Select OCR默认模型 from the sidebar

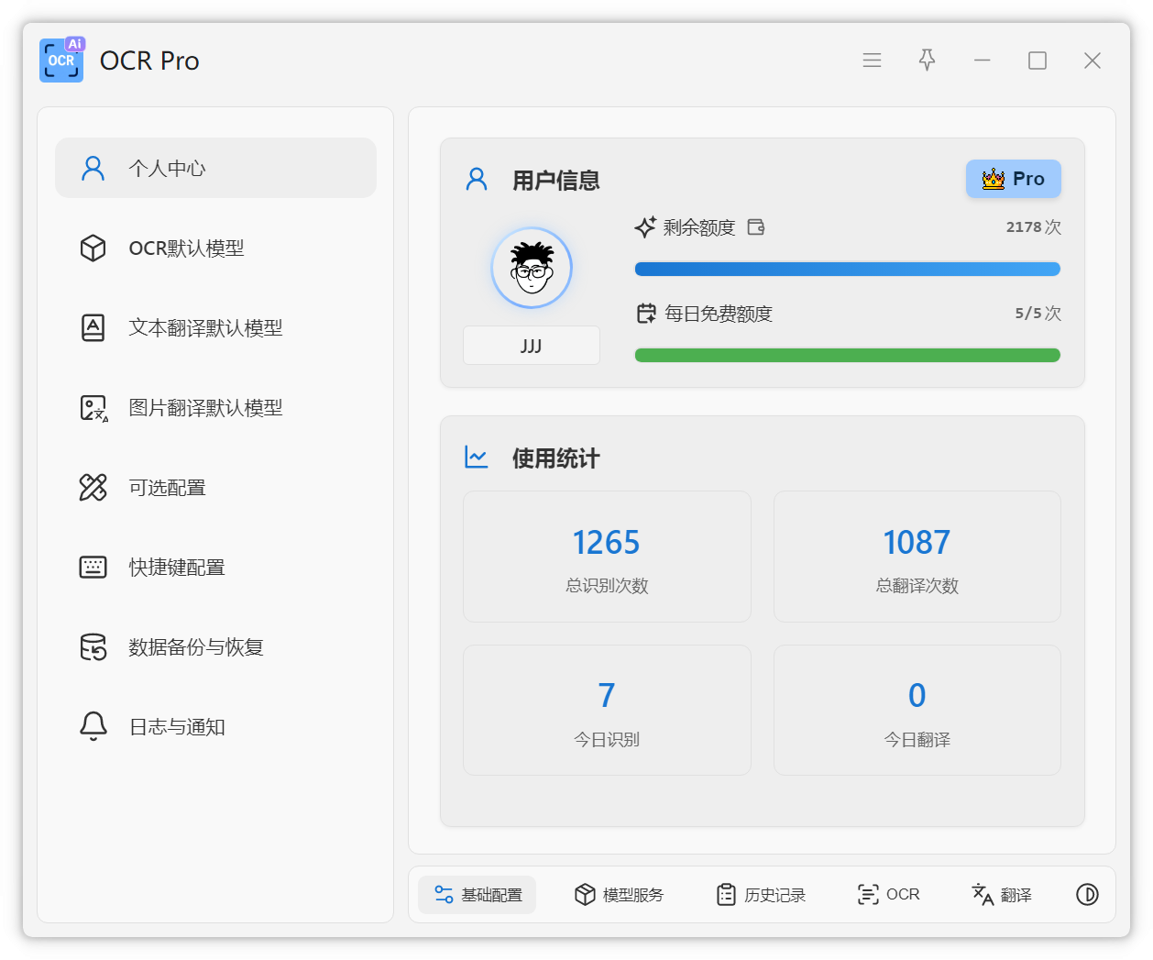point(215,248)
